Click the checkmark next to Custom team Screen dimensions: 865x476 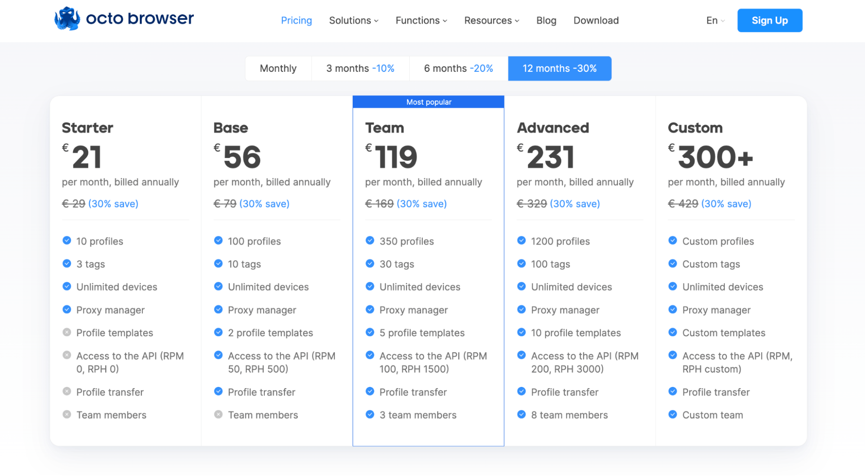point(673,414)
